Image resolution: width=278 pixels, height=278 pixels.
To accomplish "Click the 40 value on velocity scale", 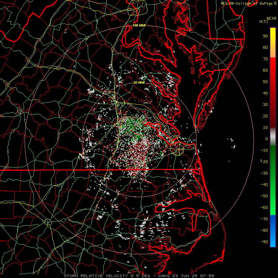I will pyautogui.click(x=265, y=93).
